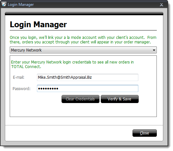The width and height of the screenshot is (173, 151).
Task: Click the E-mail label
Action: click(18, 77)
